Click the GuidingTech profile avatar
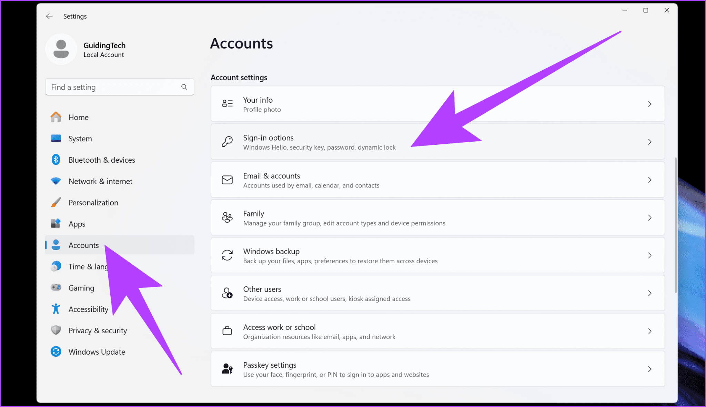The width and height of the screenshot is (706, 407). (61, 49)
